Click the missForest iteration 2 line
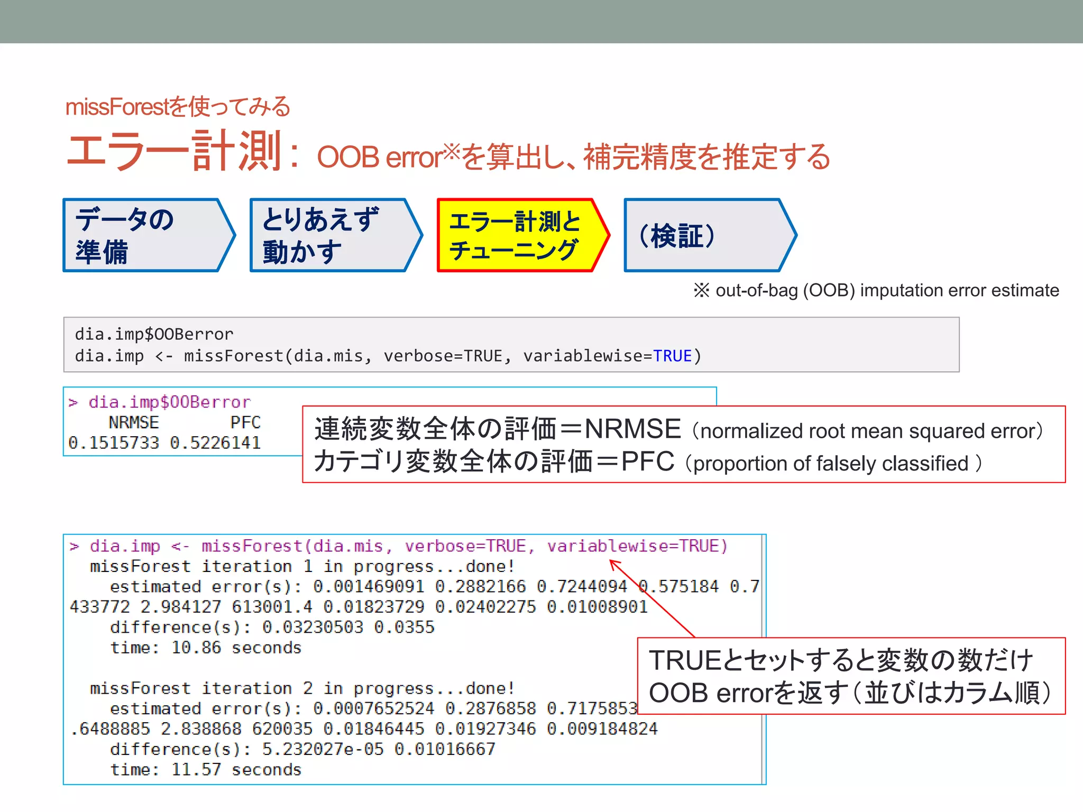1083x812 pixels. (301, 688)
